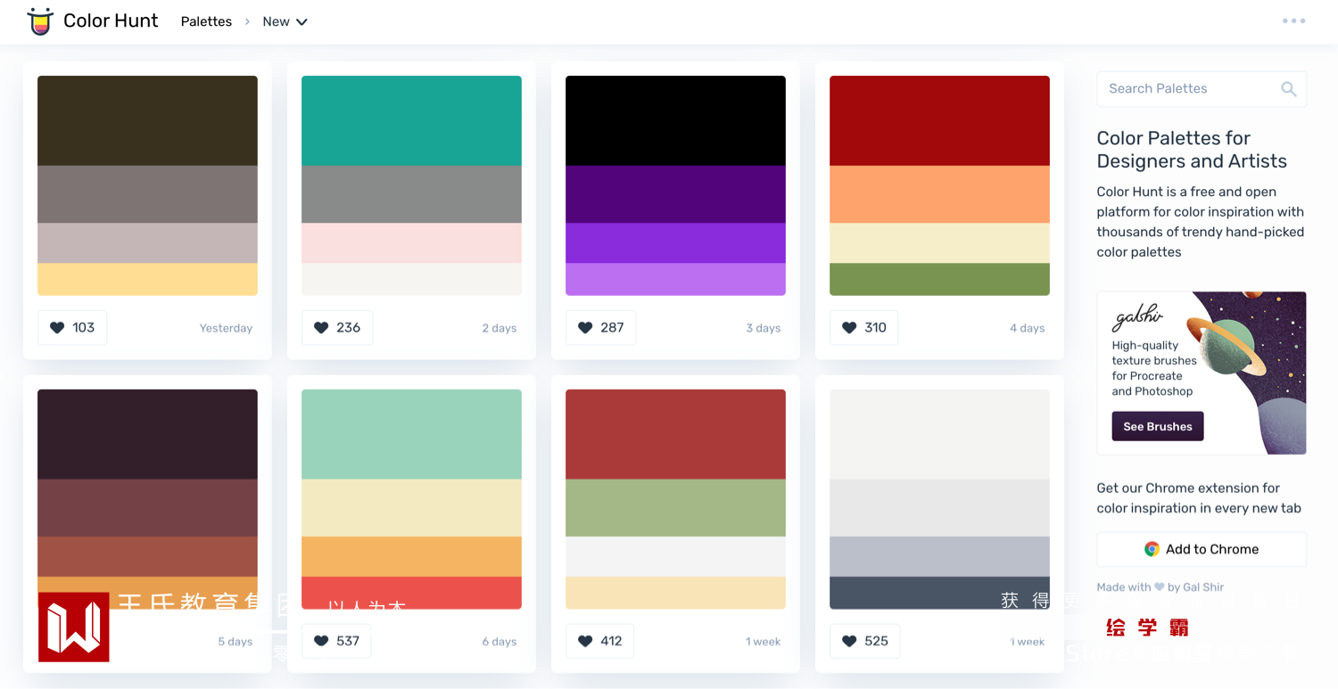The width and height of the screenshot is (1338, 689).
Task: Click the Add to Chrome button
Action: 1202,549
